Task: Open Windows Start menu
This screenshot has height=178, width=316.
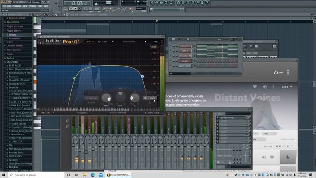Action: (4, 175)
